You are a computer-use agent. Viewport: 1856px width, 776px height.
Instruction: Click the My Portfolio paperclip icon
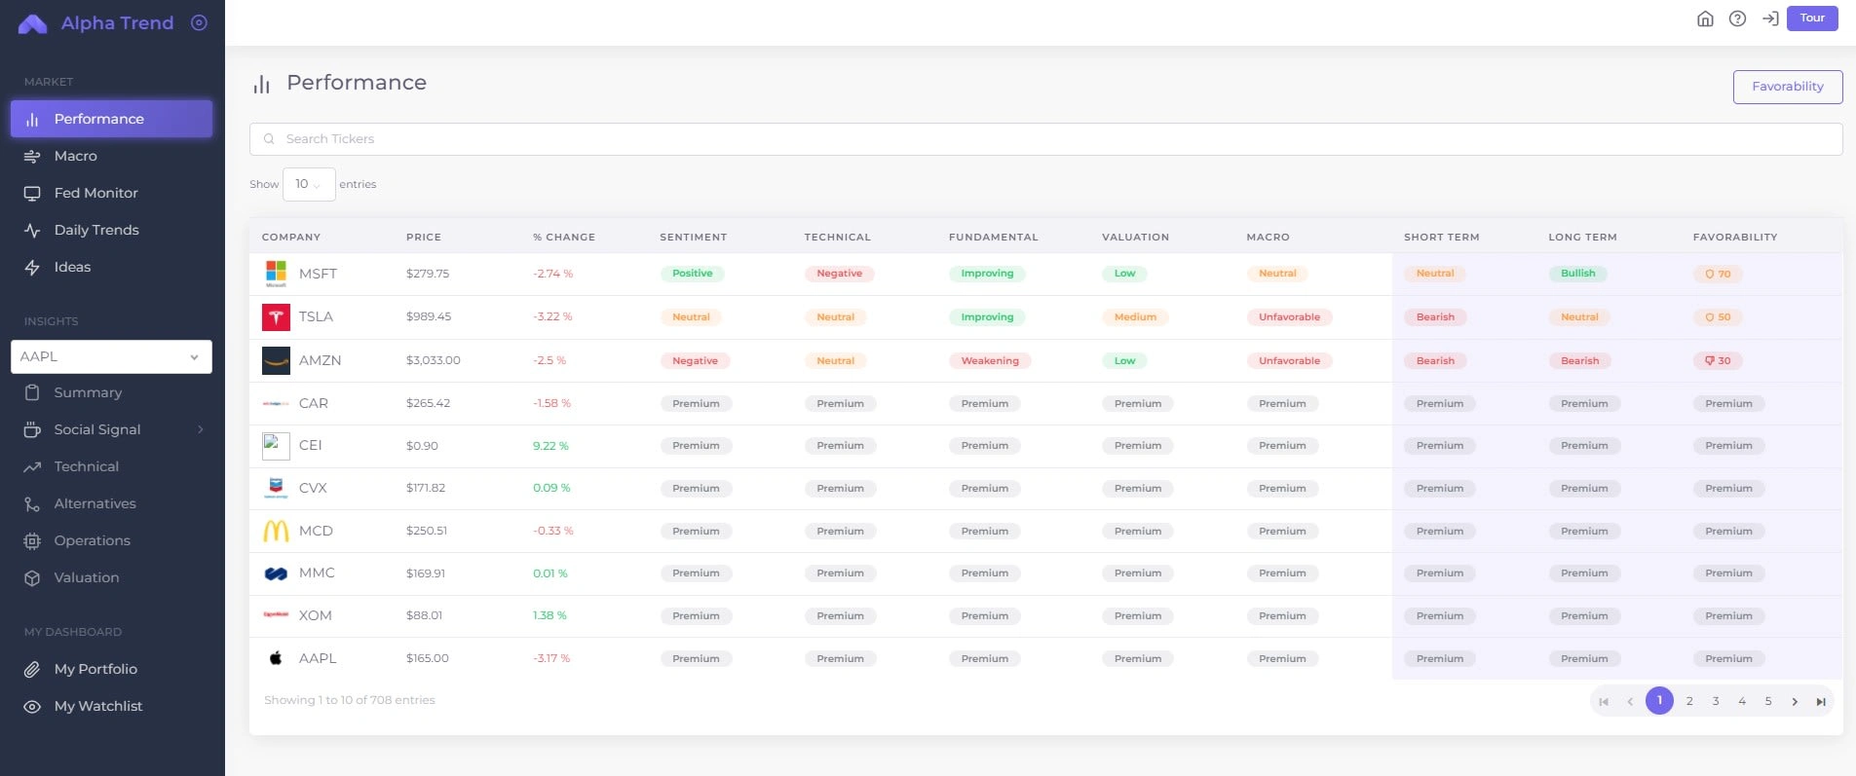(32, 669)
